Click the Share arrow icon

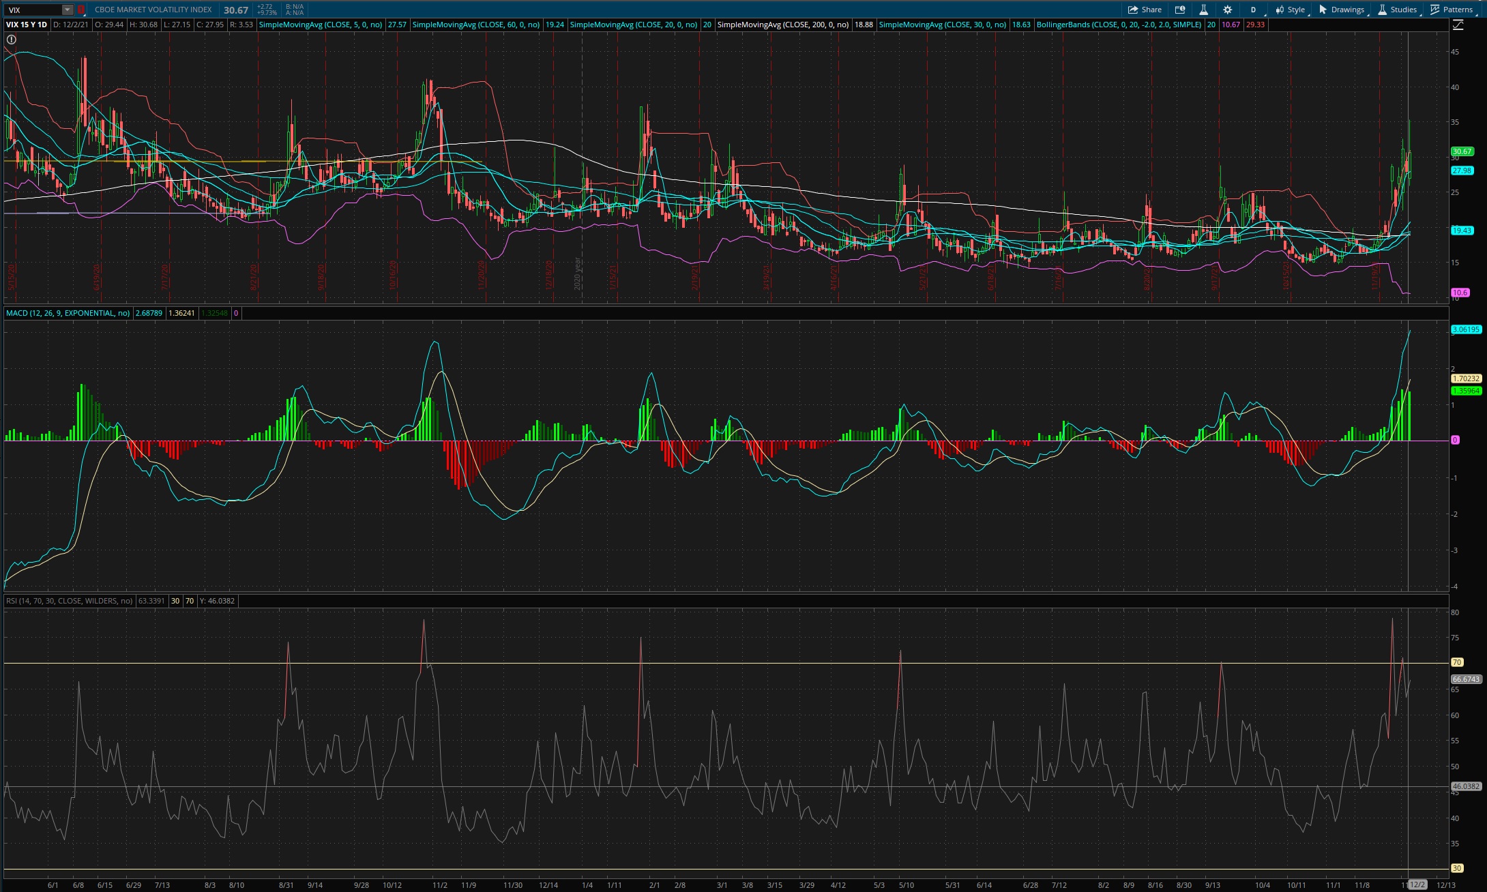pos(1133,10)
